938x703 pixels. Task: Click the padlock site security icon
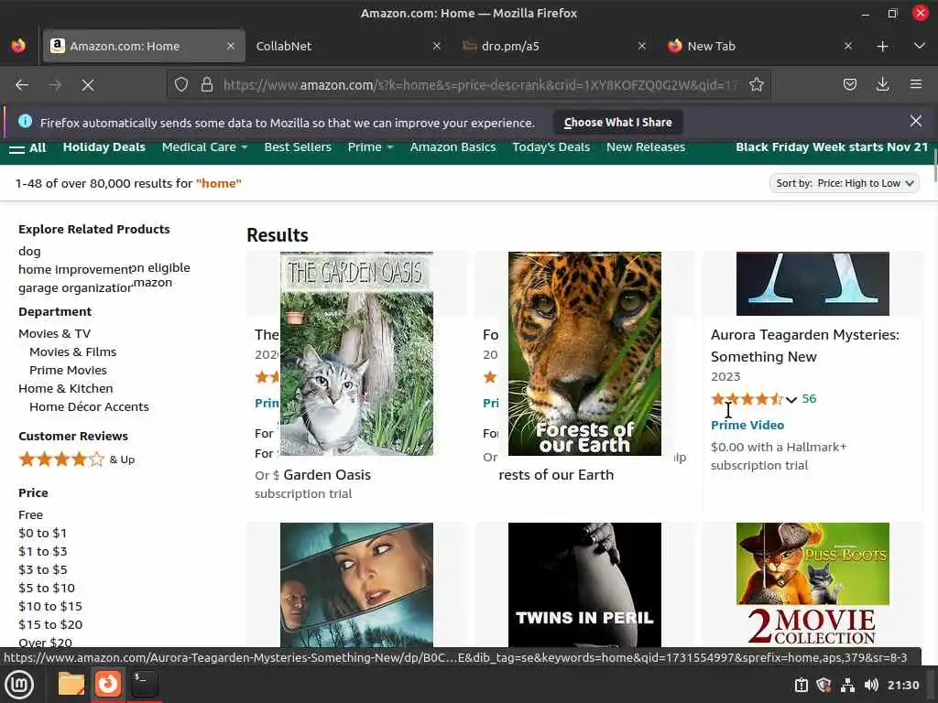click(207, 85)
